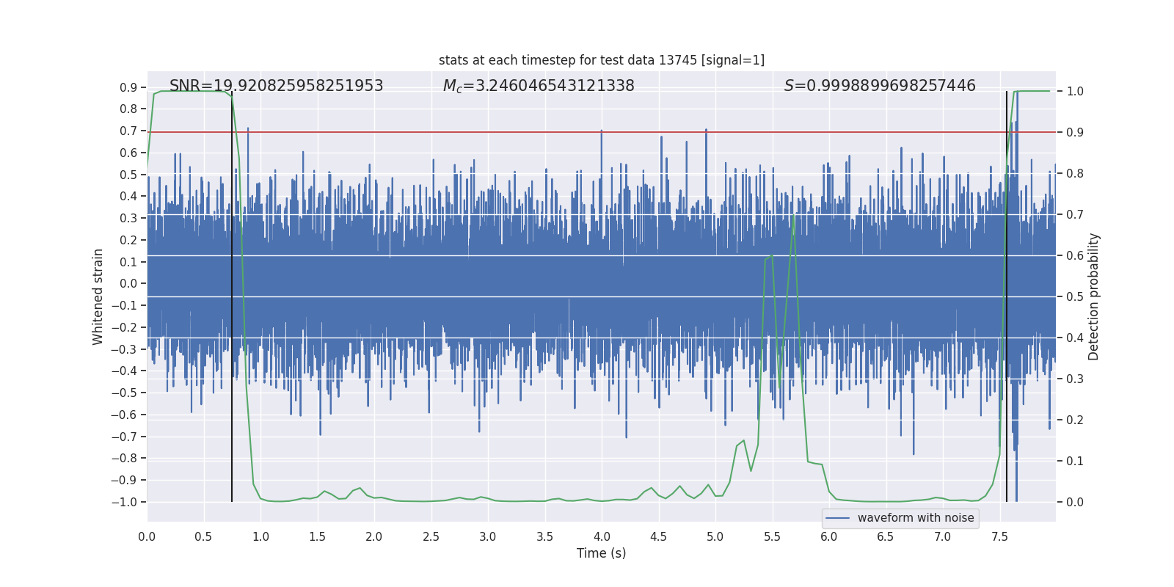Click the black vertical marker near 0.75 s

click(x=232, y=296)
